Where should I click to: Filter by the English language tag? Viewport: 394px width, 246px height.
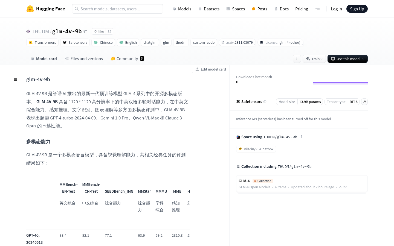click(128, 42)
